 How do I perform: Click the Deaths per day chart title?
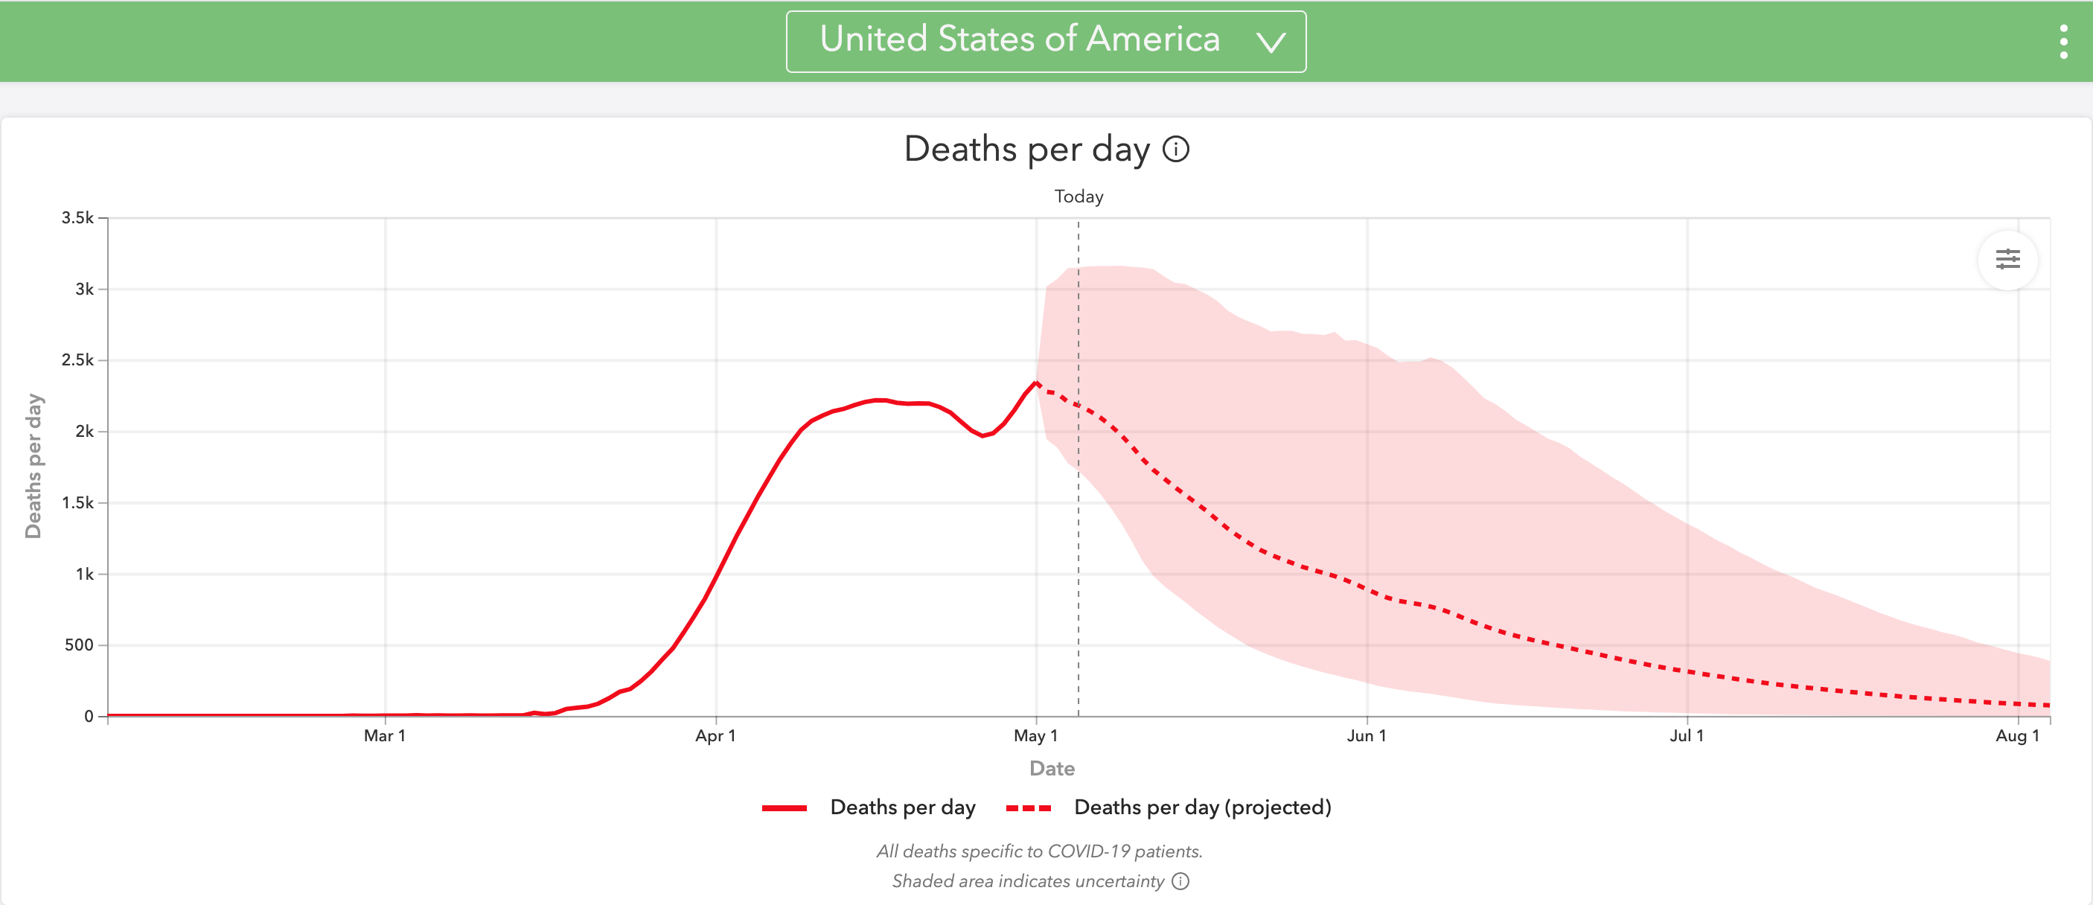1027,150
